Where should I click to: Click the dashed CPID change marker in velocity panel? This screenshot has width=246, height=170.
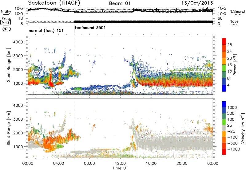(74, 128)
